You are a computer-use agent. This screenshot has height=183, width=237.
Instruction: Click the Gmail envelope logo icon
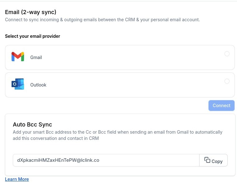point(18,57)
